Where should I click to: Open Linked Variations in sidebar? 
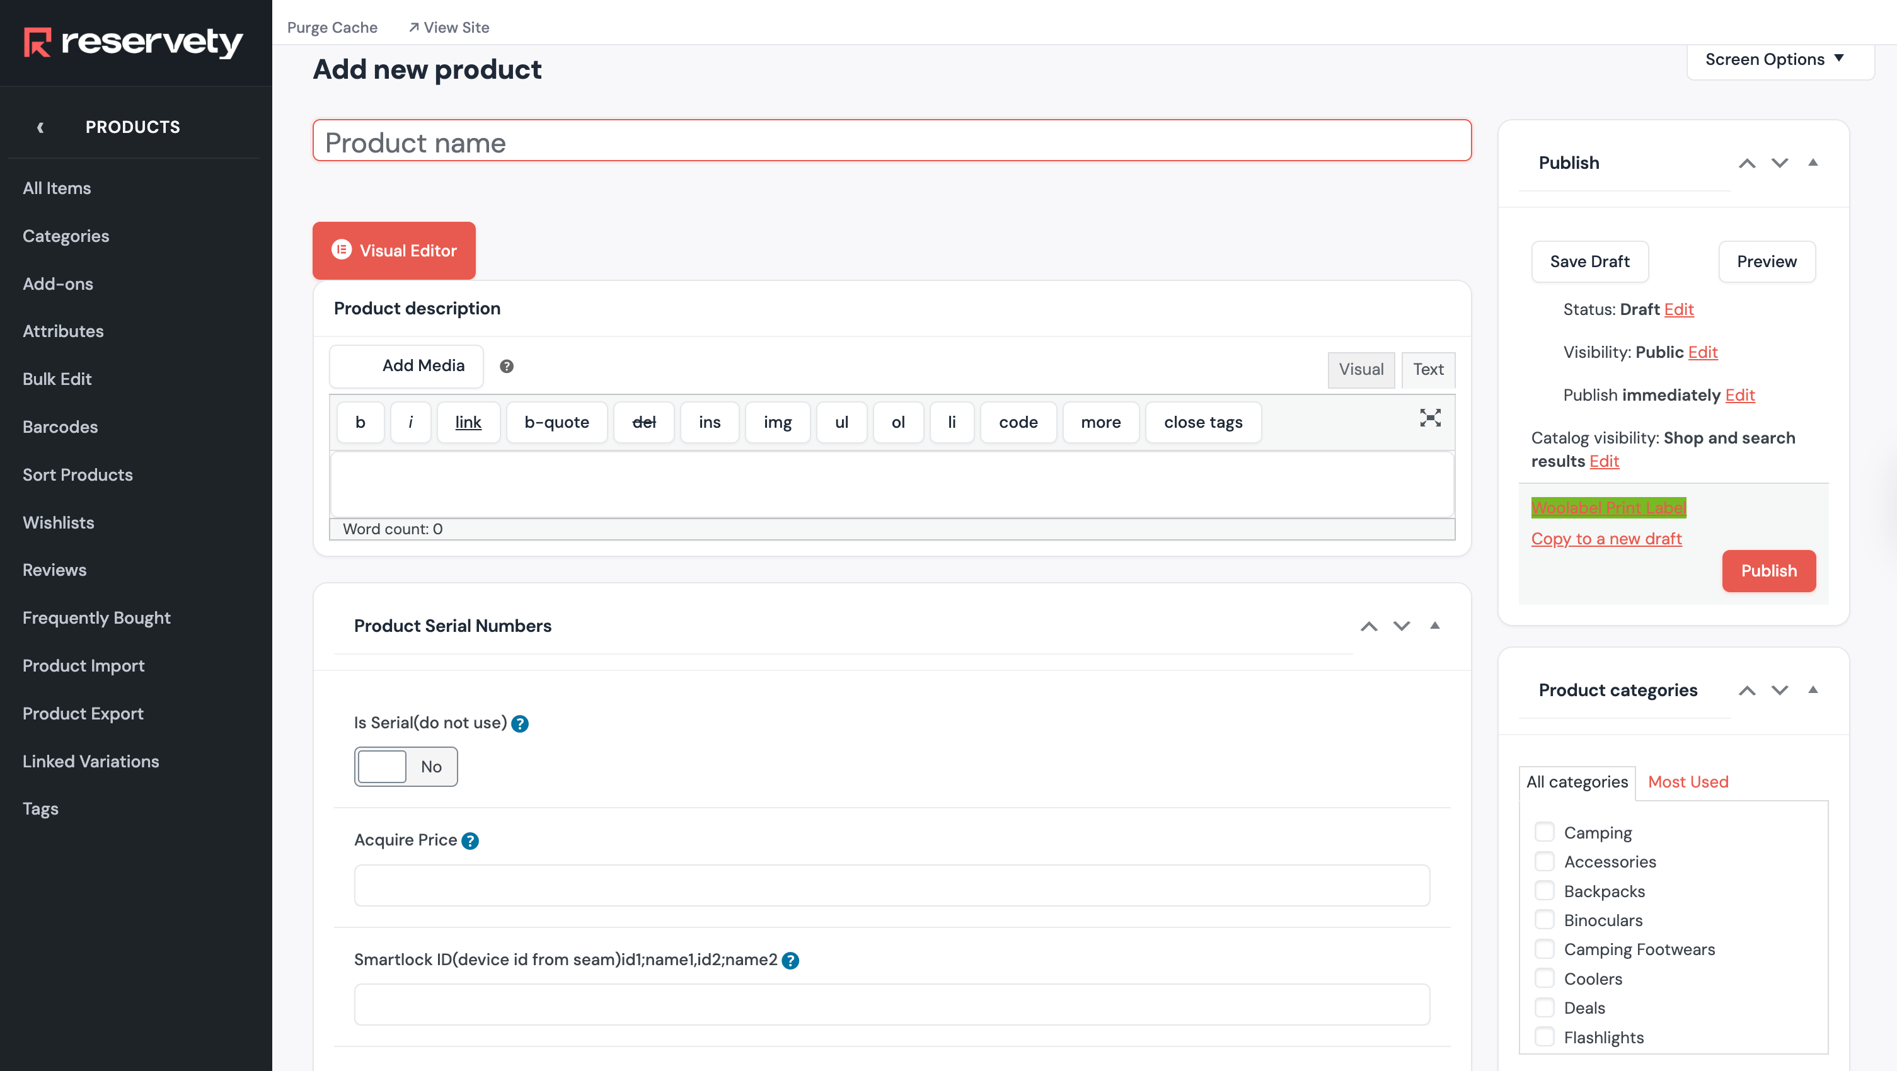[x=91, y=762]
